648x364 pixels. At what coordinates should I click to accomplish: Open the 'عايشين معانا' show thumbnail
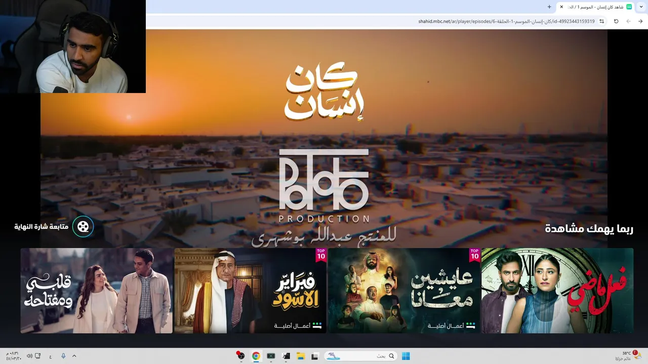click(404, 291)
